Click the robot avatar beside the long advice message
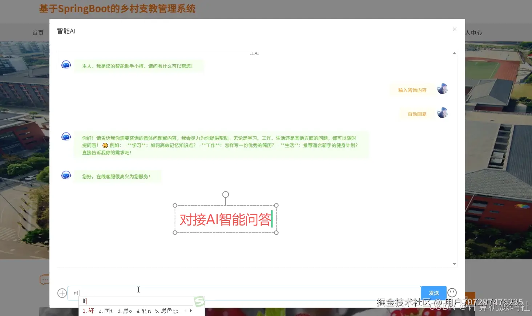Image resolution: width=532 pixels, height=316 pixels. tap(66, 137)
